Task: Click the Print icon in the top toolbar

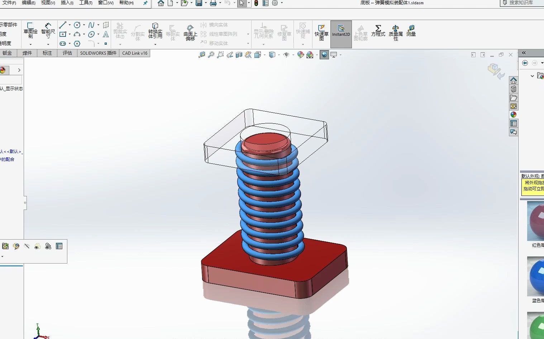Action: pos(213,3)
